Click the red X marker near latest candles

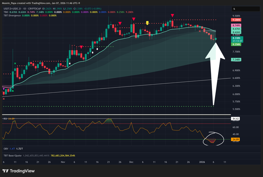(200, 31)
